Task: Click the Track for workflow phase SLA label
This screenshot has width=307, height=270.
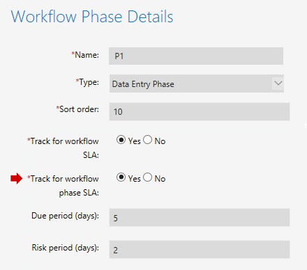Action: click(x=63, y=186)
